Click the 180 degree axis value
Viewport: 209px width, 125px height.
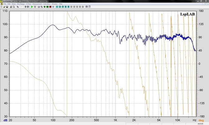click(201, 11)
